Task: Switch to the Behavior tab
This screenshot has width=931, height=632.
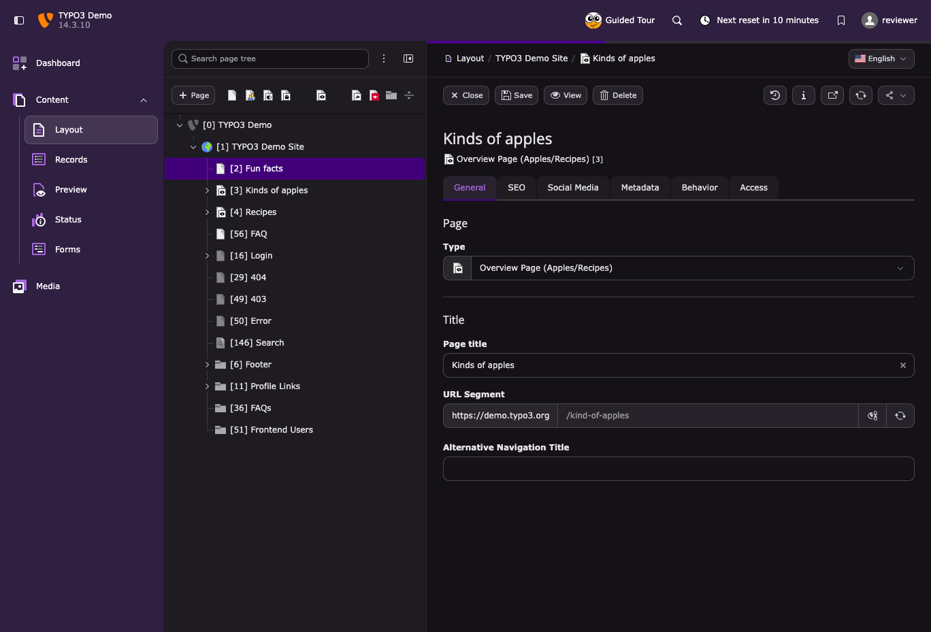Action: pyautogui.click(x=700, y=188)
